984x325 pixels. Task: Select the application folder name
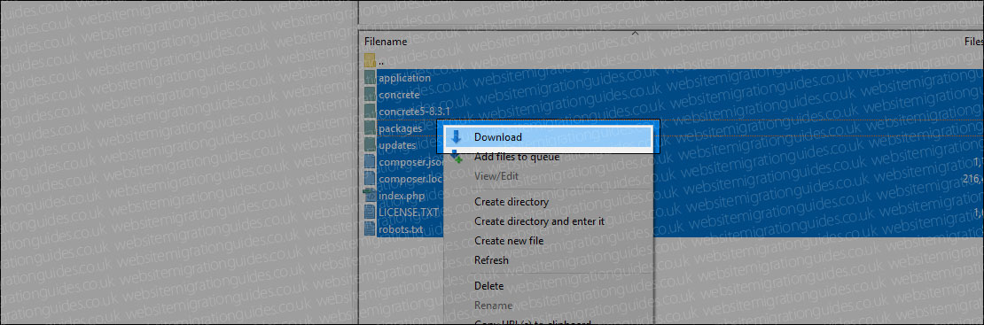tap(405, 79)
